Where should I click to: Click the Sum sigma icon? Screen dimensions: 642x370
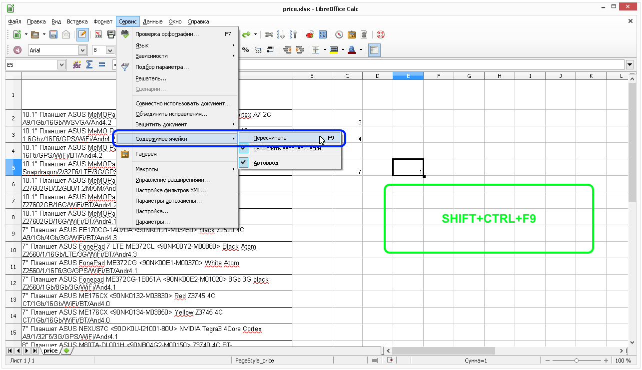(89, 64)
